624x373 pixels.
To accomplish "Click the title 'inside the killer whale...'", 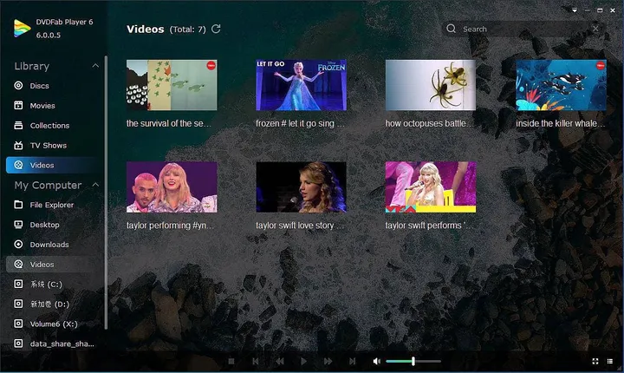I will click(x=561, y=123).
